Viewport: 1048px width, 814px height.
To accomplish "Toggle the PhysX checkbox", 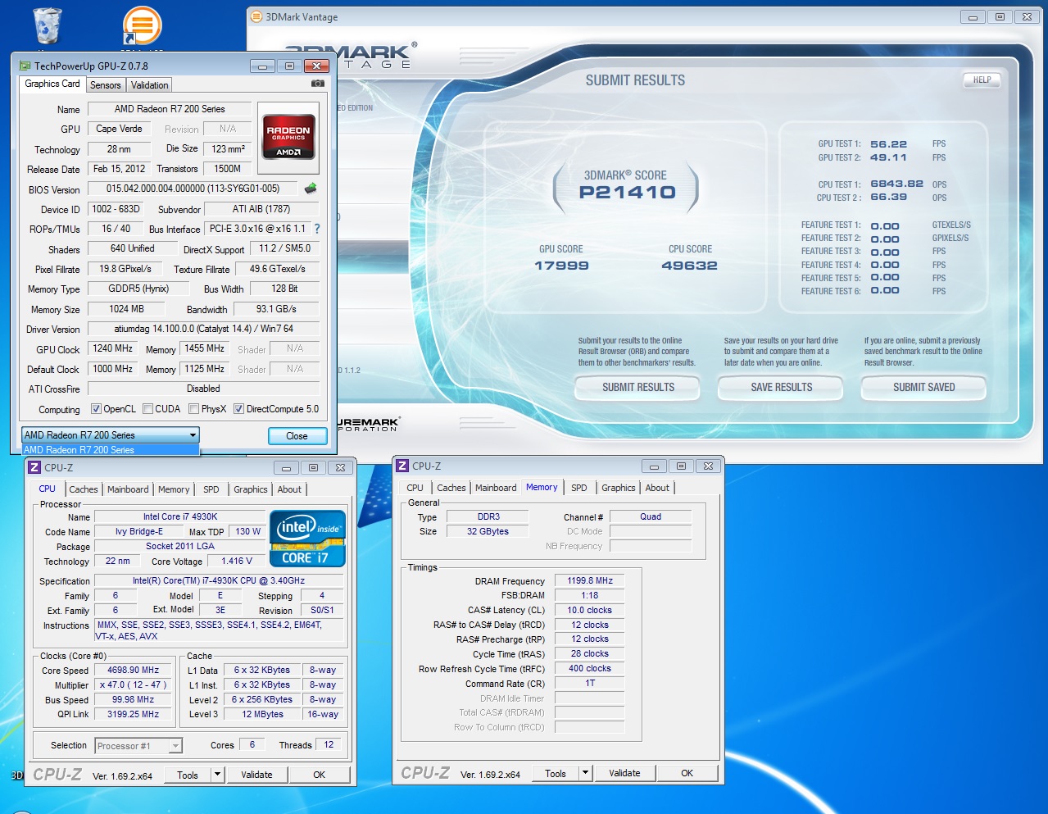I will click(x=194, y=409).
